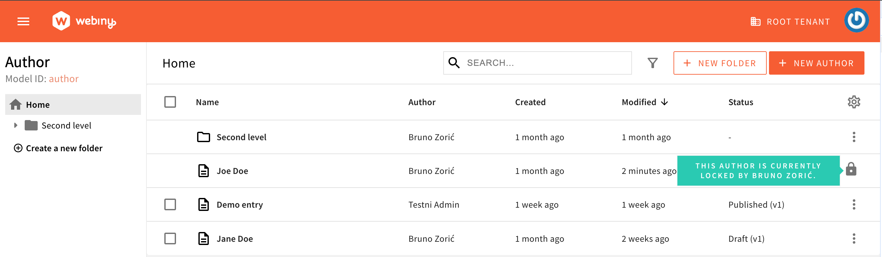The image size is (882, 257).
Task: Open the hamburger navigation menu
Action: (23, 21)
